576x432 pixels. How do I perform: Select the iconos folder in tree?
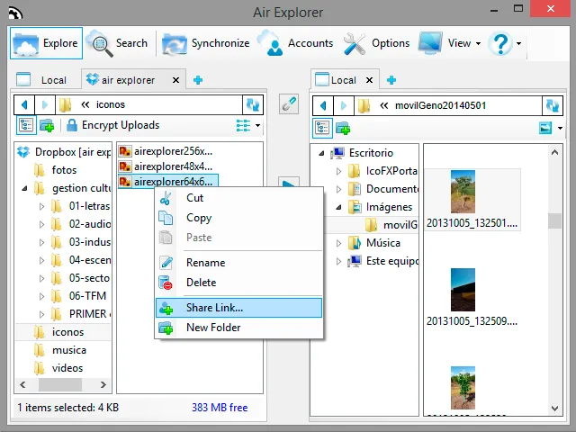pos(58,332)
